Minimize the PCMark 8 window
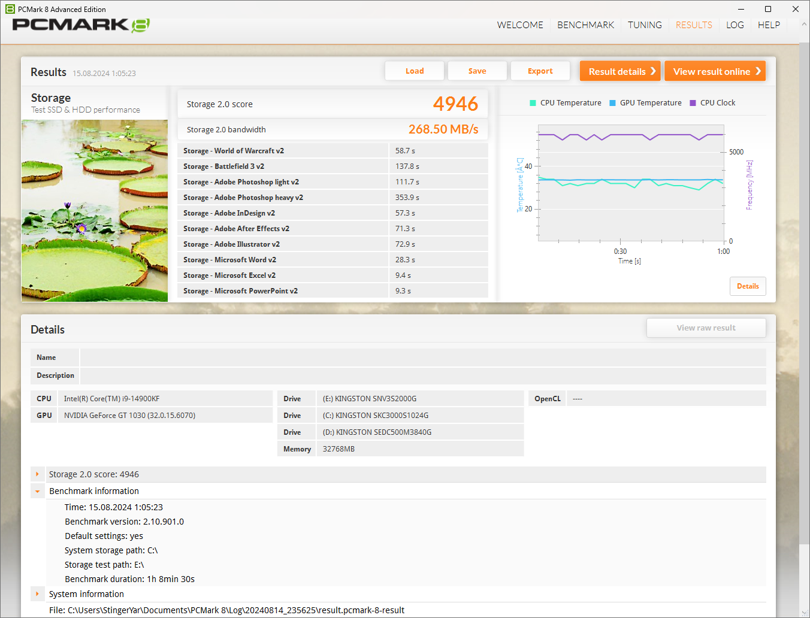This screenshot has width=810, height=618. pyautogui.click(x=741, y=9)
